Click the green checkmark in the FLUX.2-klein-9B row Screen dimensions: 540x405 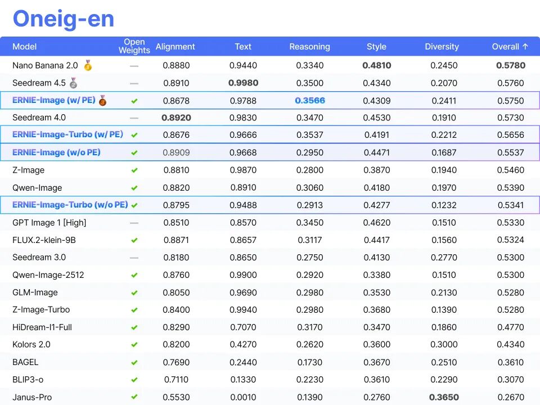coord(134,240)
